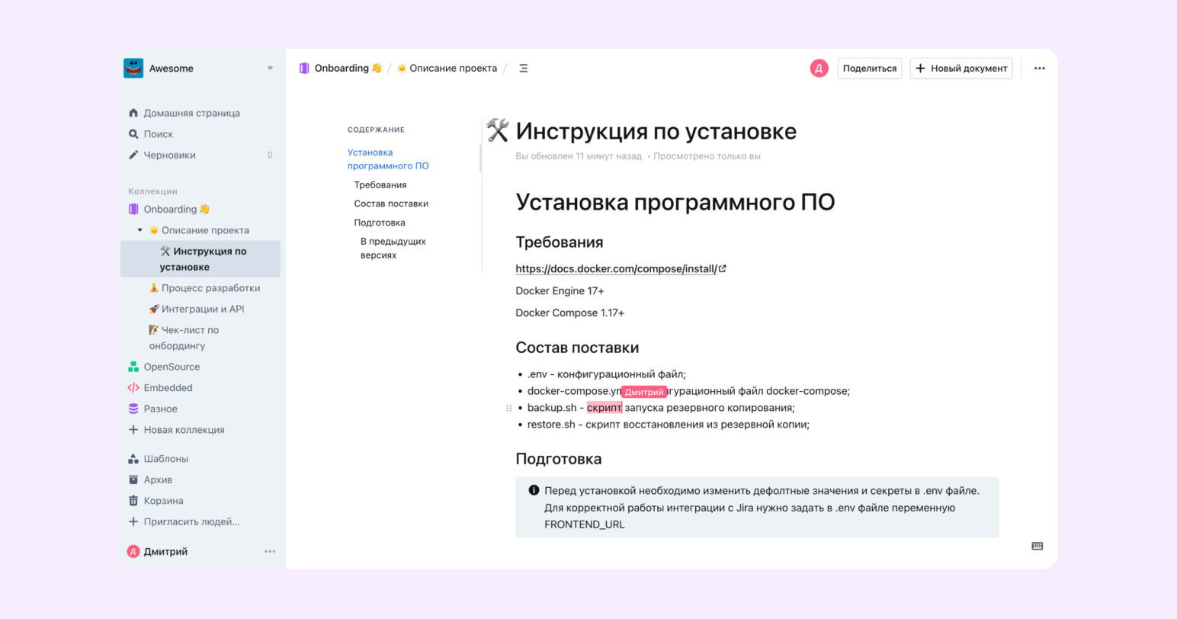Click Пригласить людей… invite link
The width and height of the screenshot is (1177, 619).
pos(191,522)
